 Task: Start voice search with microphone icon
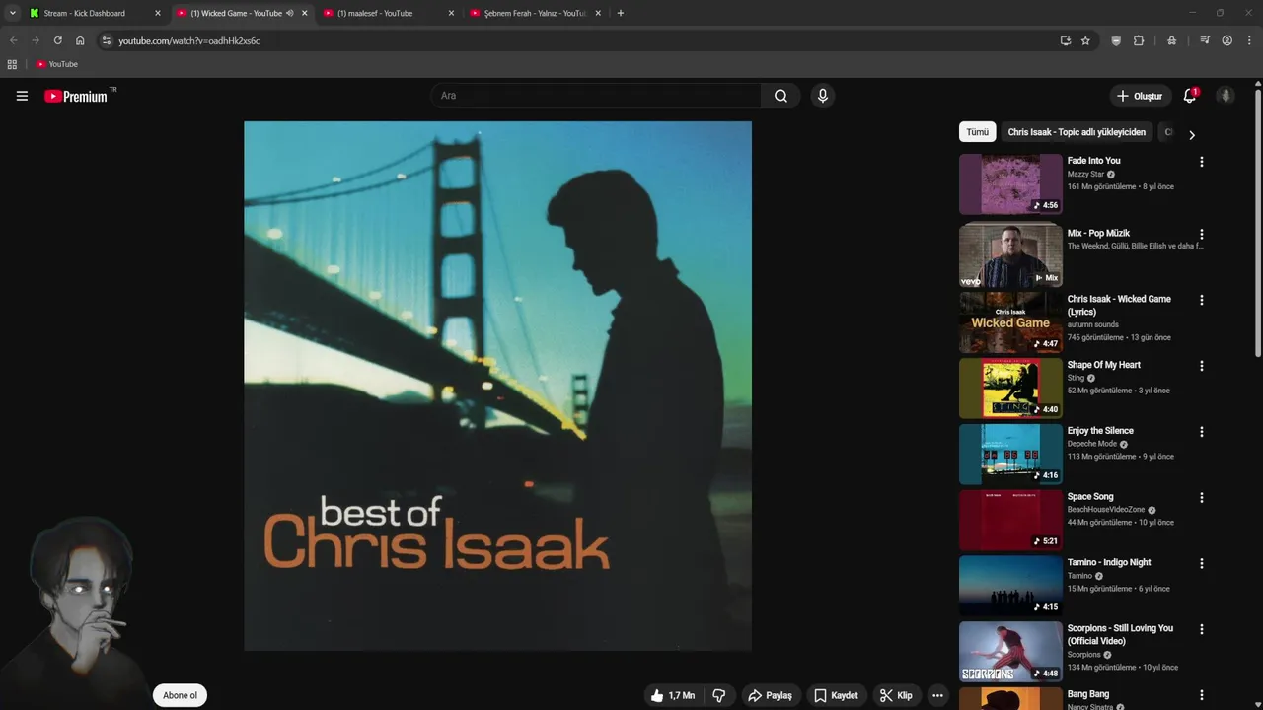pyautogui.click(x=823, y=96)
